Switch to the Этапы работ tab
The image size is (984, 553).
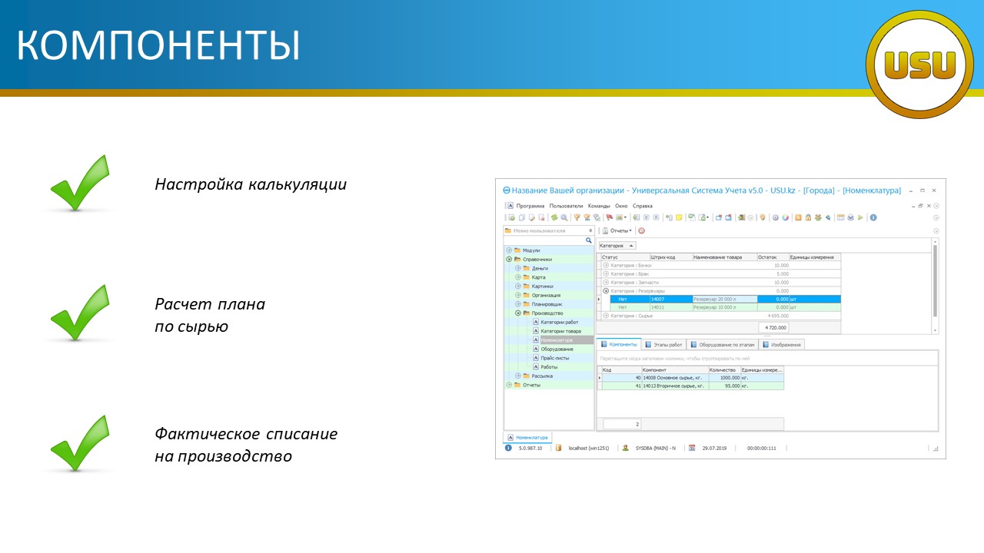coord(664,344)
